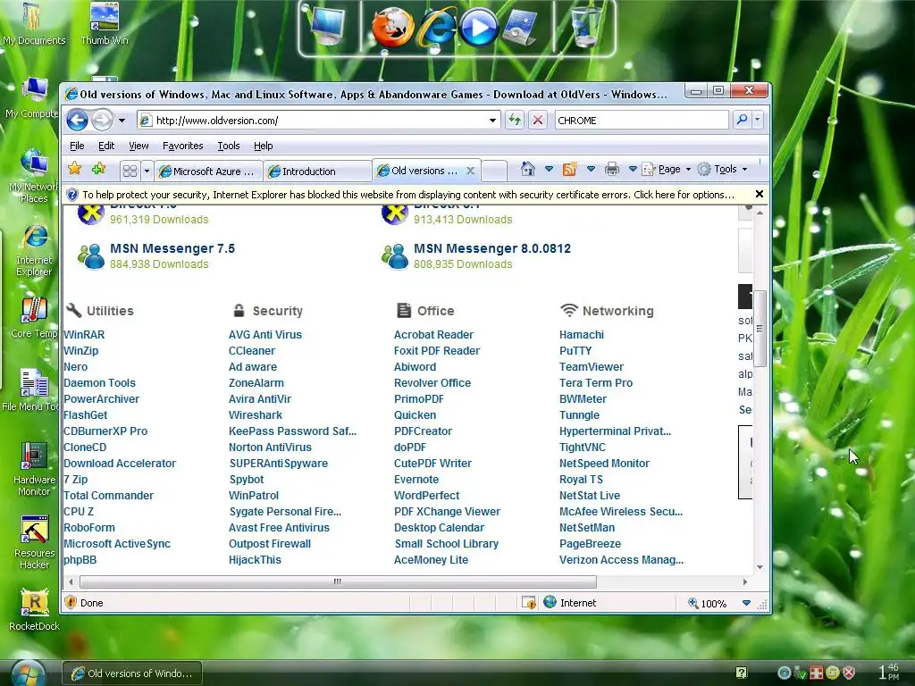Open the Daemon Tools link
The height and width of the screenshot is (686, 915).
99,383
